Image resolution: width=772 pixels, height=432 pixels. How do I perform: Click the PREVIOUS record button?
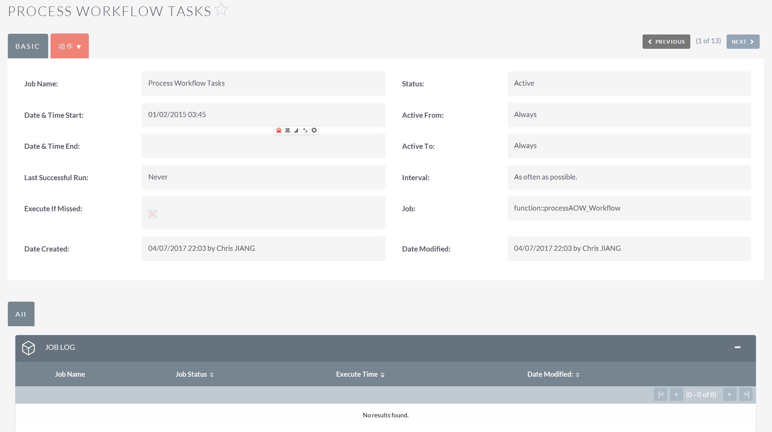[x=666, y=42]
